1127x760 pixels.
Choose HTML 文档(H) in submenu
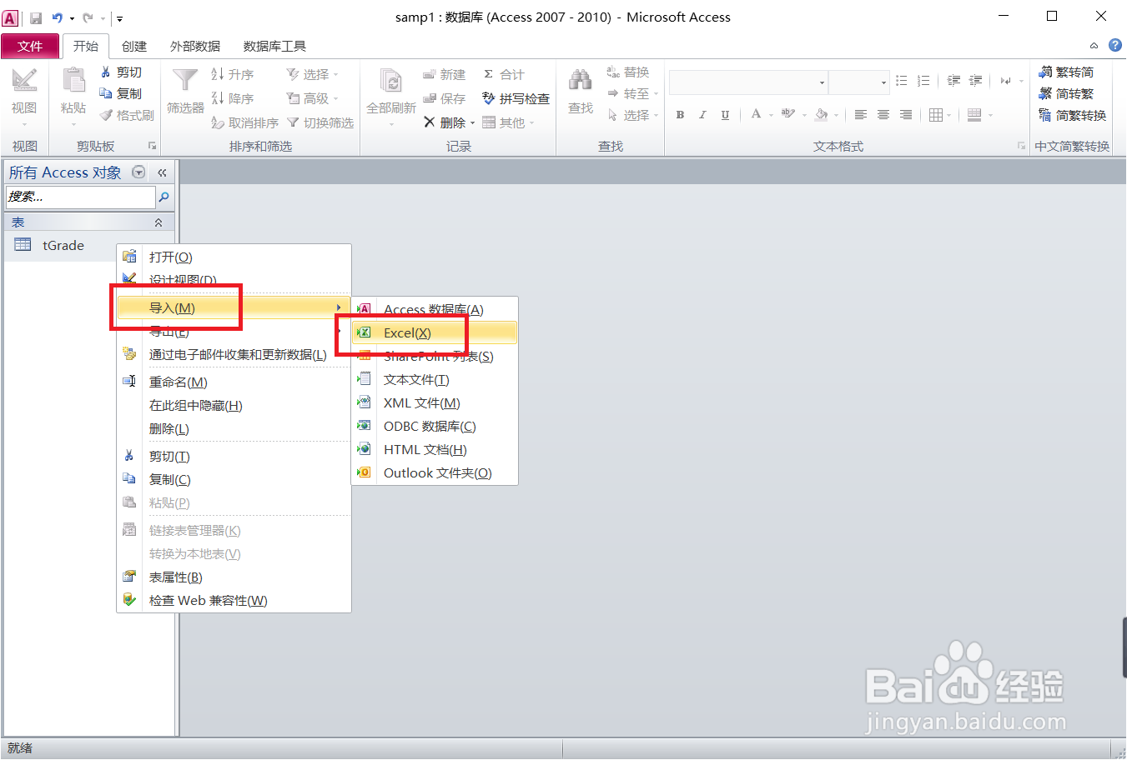coord(435,449)
